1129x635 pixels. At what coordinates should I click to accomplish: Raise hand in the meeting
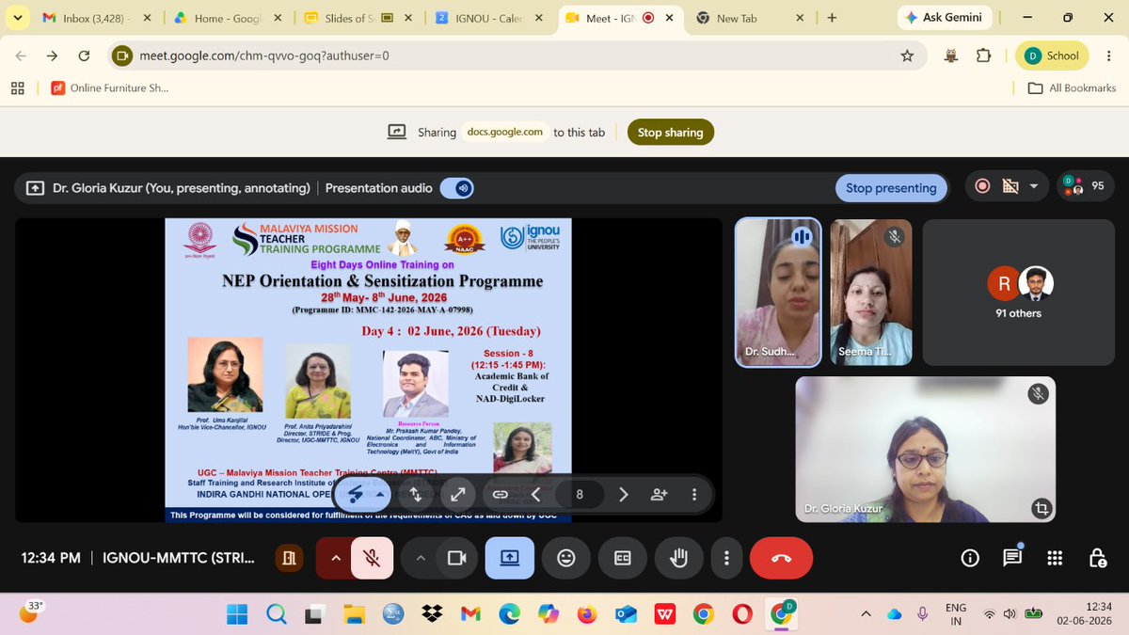(x=678, y=558)
